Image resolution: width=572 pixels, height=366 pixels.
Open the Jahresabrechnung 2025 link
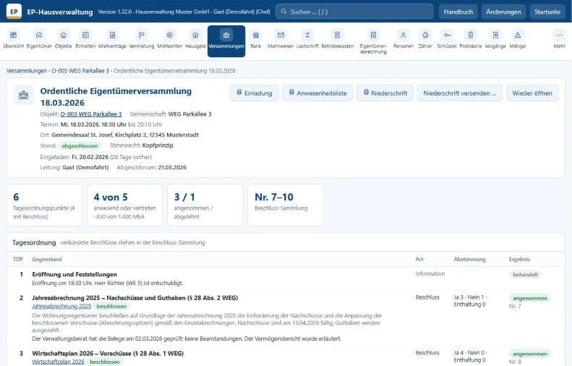tap(61, 306)
